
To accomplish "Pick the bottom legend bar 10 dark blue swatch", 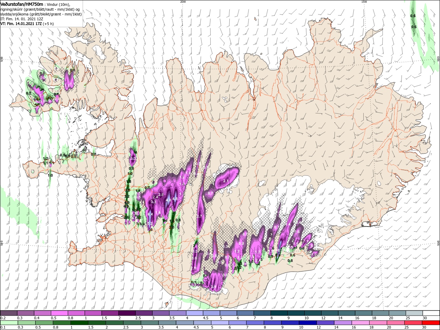I will [x=308, y=323].
